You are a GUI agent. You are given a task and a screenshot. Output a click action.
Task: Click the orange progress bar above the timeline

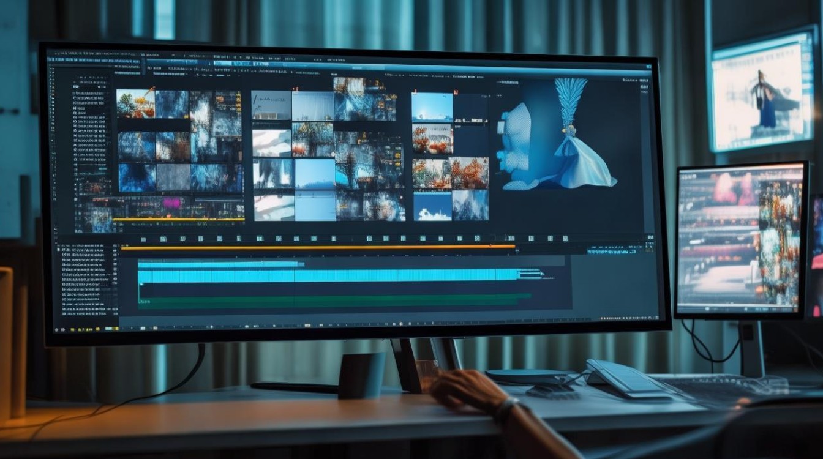[318, 247]
